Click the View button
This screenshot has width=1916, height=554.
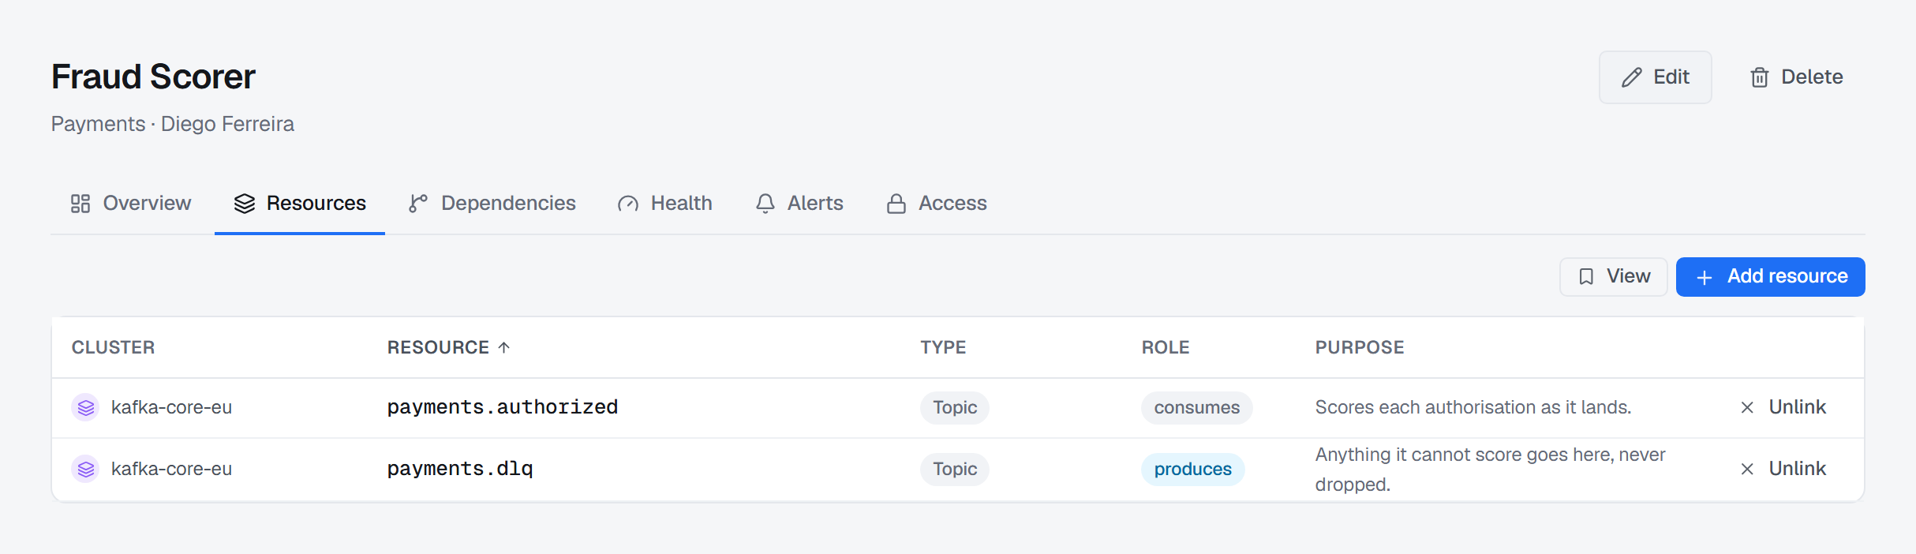[x=1613, y=277]
